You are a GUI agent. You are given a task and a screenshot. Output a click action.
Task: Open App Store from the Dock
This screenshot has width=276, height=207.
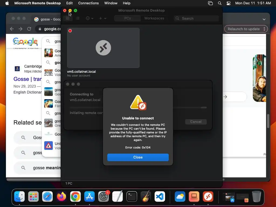click(x=89, y=196)
